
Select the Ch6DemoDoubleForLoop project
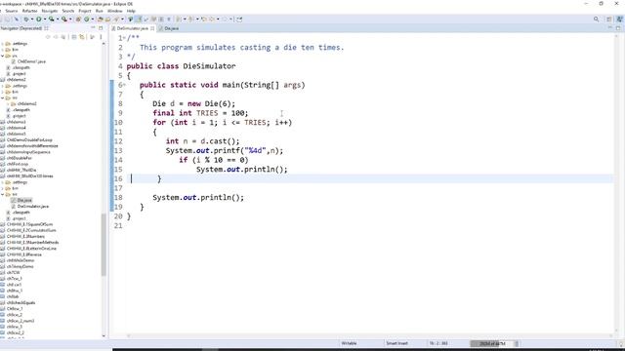29,140
